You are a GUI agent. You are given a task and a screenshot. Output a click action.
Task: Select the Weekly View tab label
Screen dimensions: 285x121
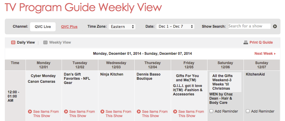(x=60, y=42)
